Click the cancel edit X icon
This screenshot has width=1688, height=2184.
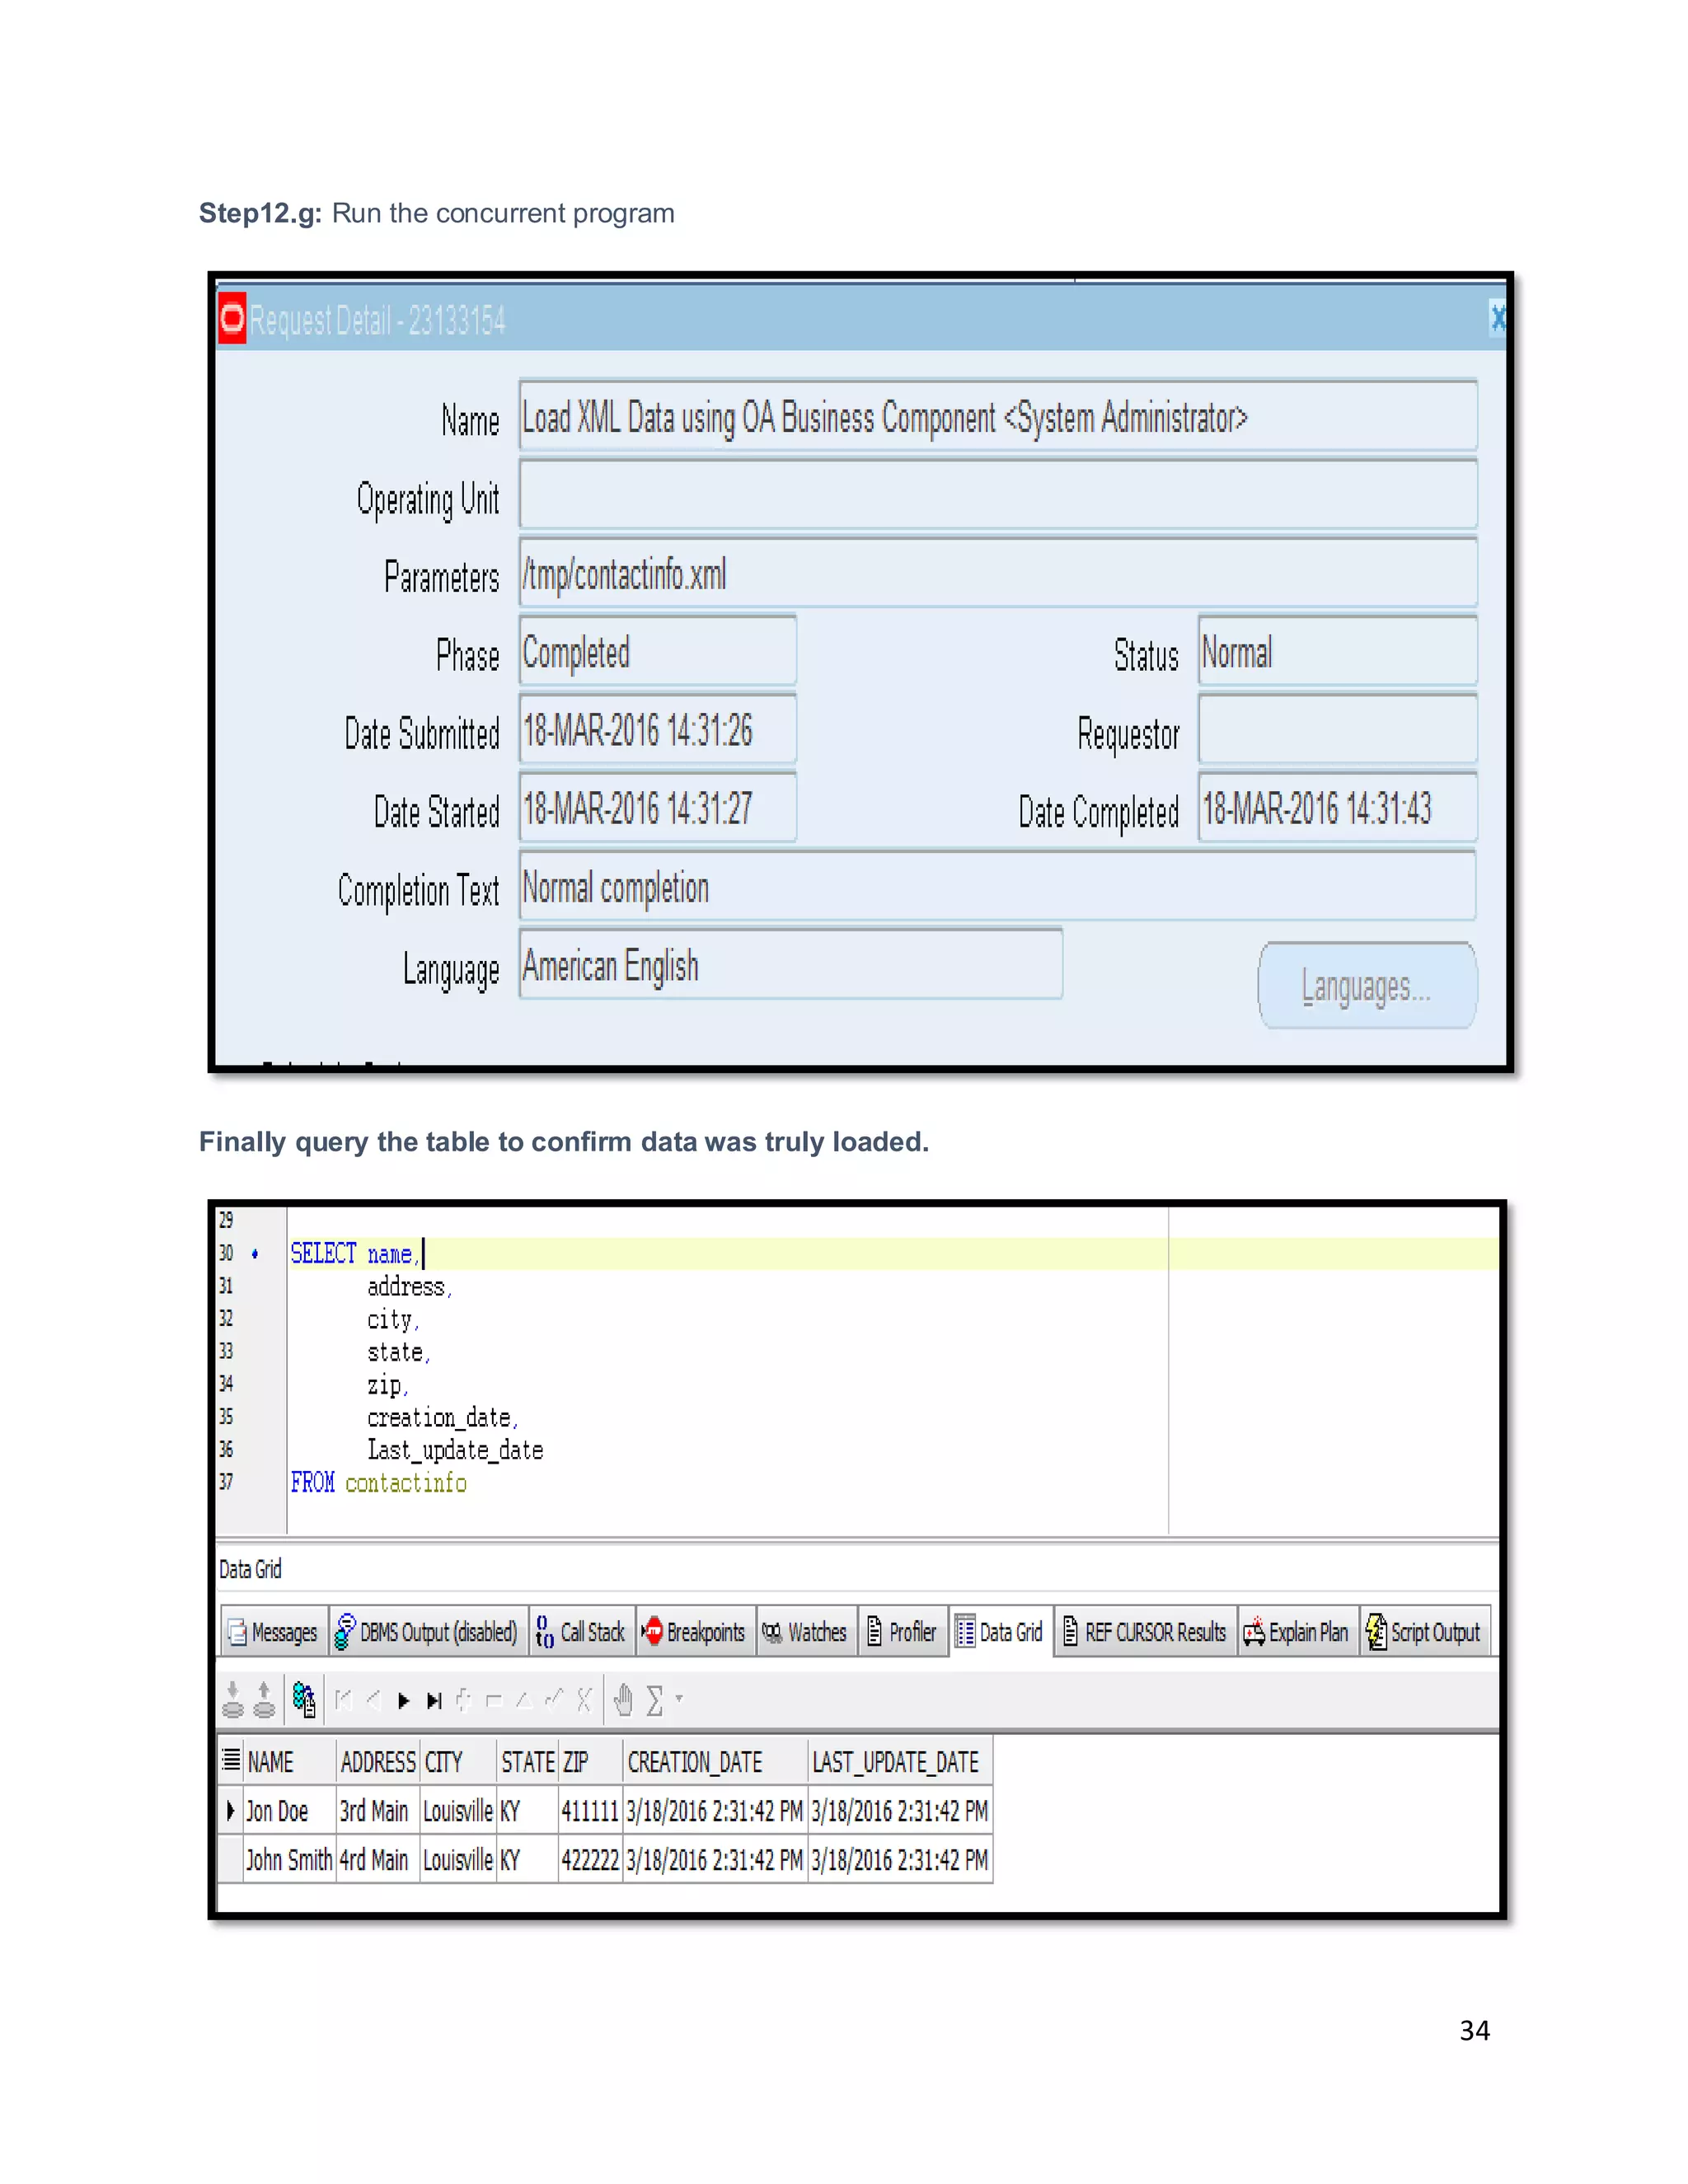point(584,1699)
